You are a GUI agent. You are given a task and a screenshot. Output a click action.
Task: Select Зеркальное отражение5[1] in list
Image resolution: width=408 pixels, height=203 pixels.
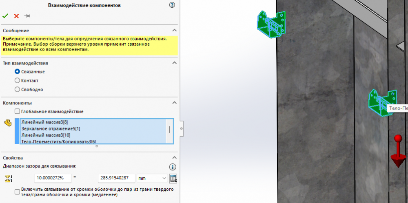pos(93,129)
